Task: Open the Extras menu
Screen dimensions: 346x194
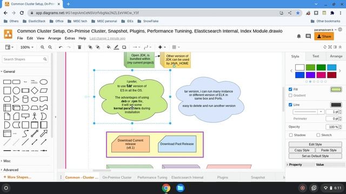Action: (70, 38)
